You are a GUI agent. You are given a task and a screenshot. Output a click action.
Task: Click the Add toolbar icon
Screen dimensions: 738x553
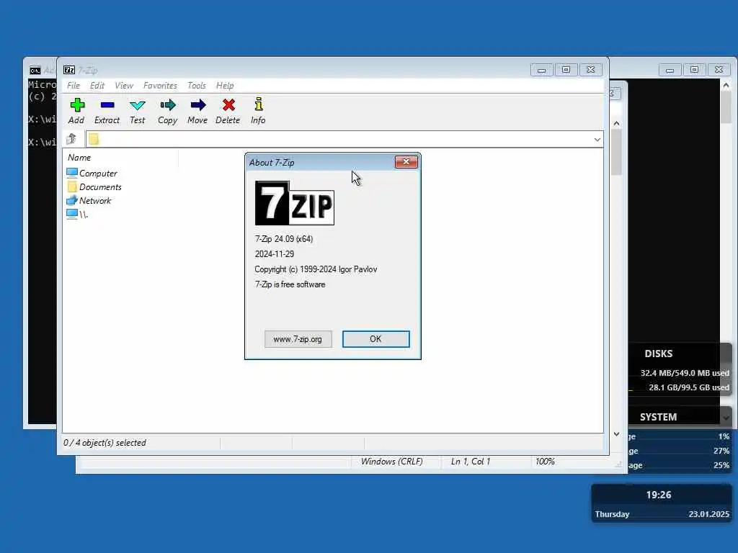[77, 105]
